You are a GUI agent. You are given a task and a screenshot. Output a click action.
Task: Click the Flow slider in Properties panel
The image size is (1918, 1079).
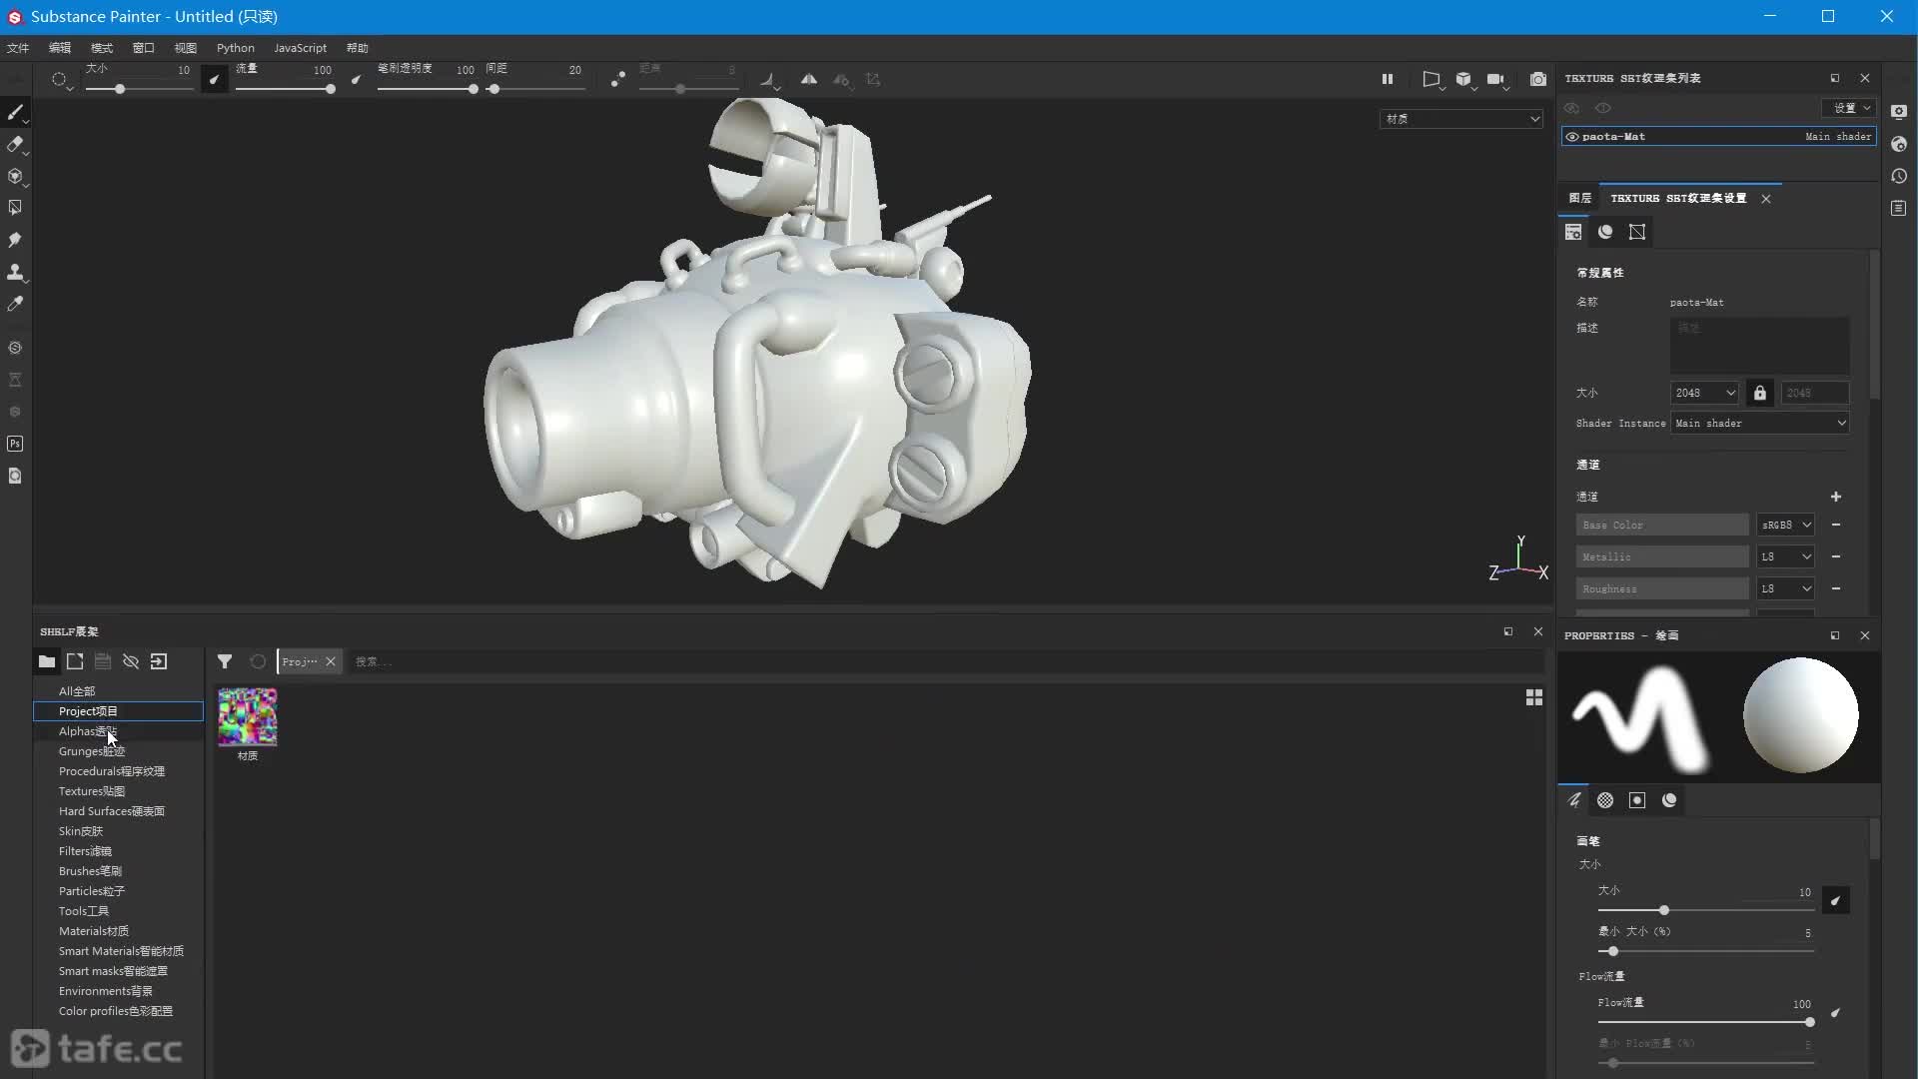click(1704, 1022)
